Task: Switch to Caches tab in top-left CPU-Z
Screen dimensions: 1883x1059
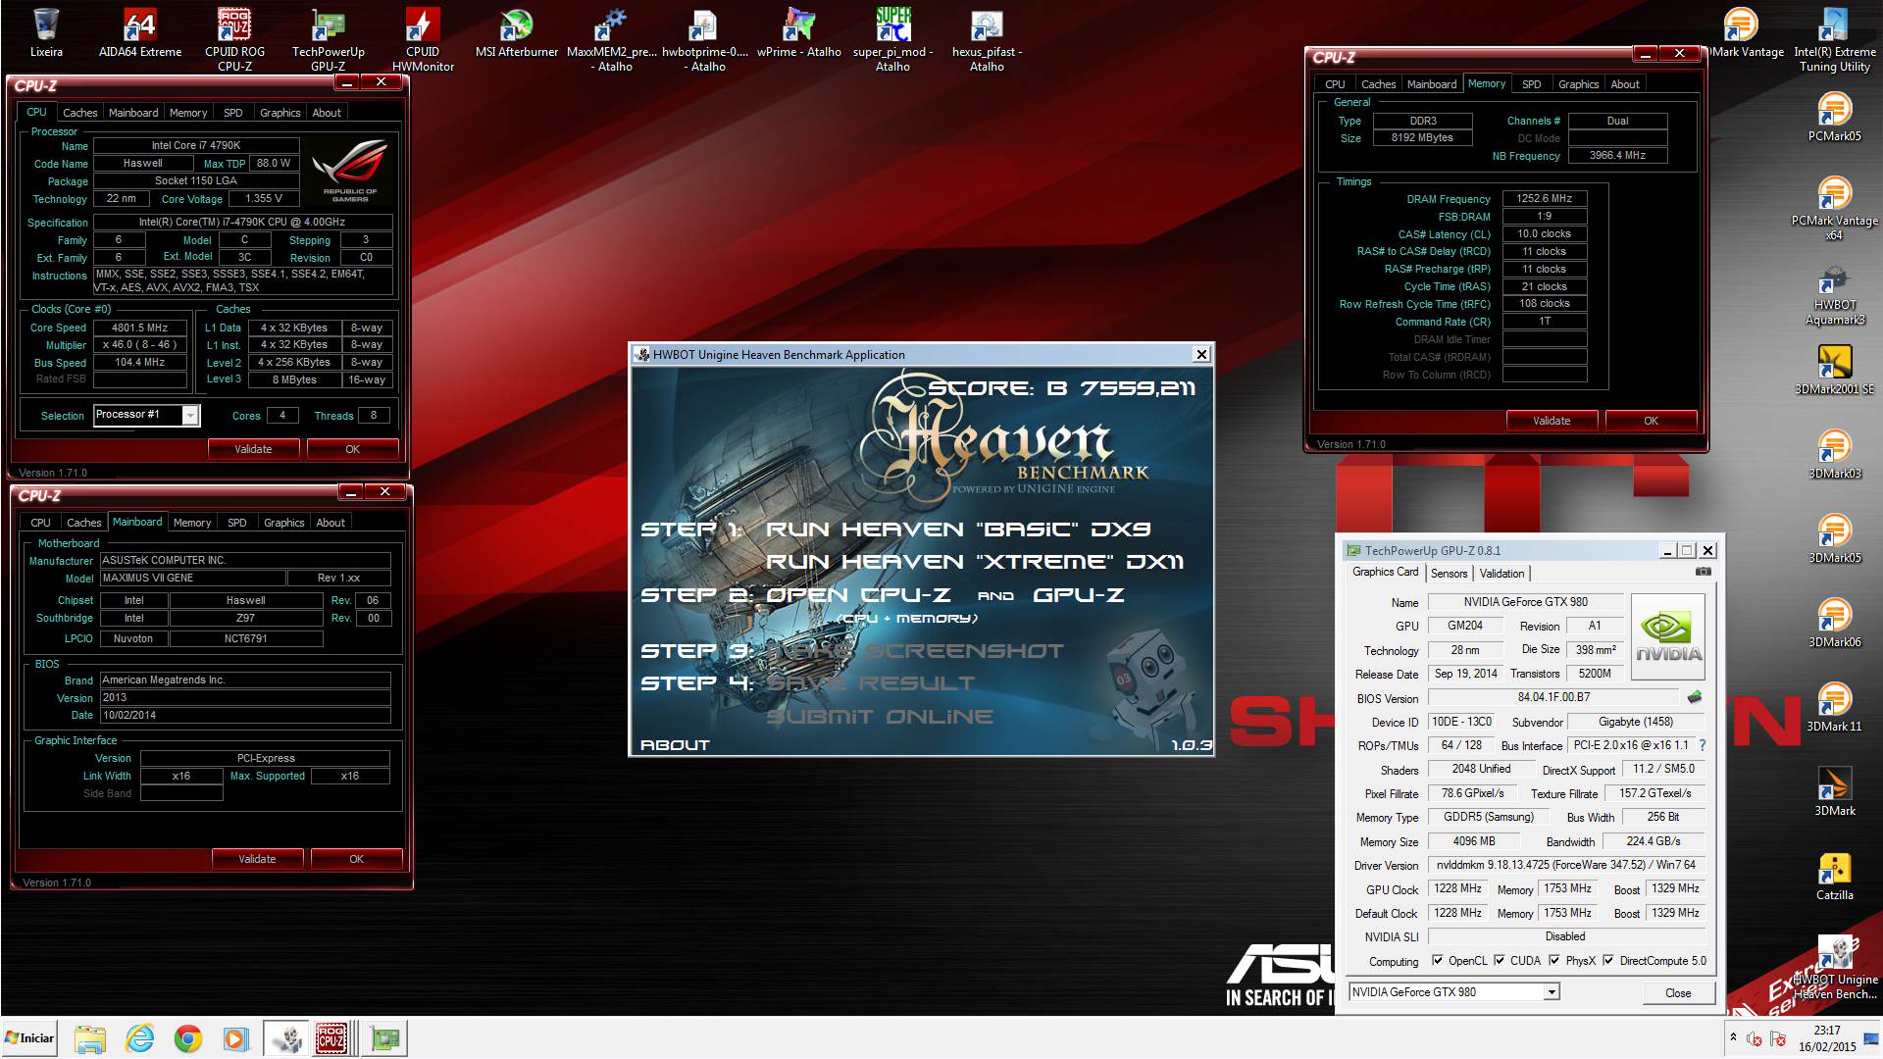Action: click(x=80, y=113)
